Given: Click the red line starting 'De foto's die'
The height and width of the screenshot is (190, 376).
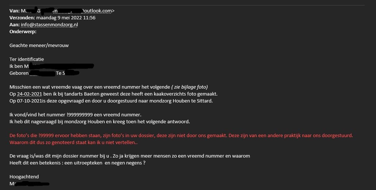Looking at the screenshot, I should click(110, 135).
